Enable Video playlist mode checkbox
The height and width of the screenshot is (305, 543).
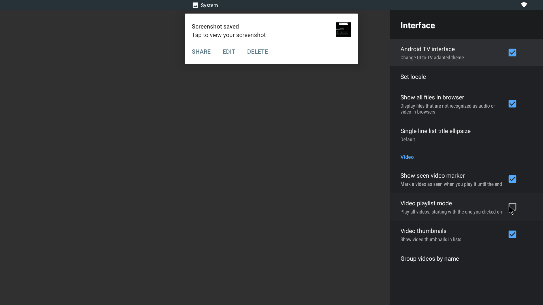[x=513, y=207]
